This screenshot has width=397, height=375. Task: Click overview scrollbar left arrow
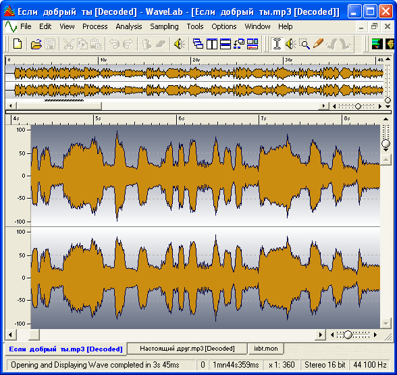[11, 106]
